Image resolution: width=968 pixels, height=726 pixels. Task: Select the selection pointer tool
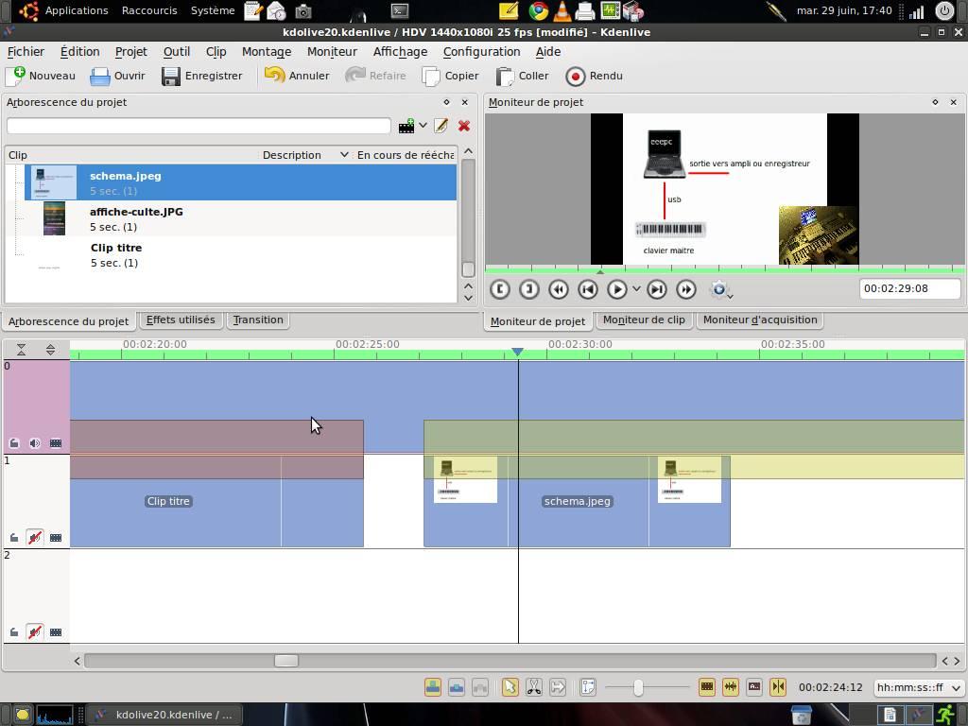pyautogui.click(x=510, y=688)
